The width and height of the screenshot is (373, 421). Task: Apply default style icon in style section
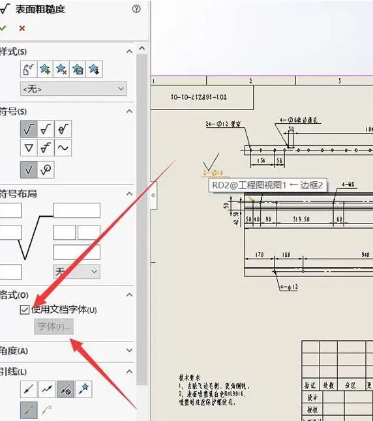coord(29,70)
